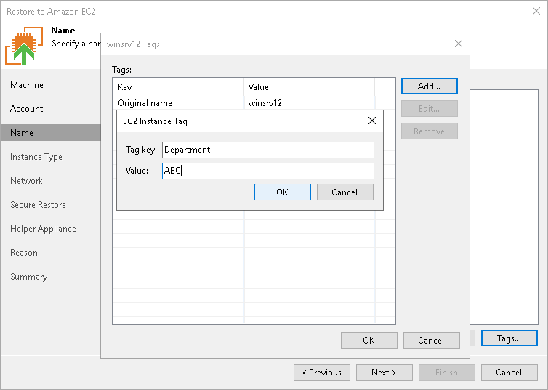Click the Restore to Amazon EC2 wizard icon
This screenshot has height=390, width=548.
pyautogui.click(x=24, y=45)
